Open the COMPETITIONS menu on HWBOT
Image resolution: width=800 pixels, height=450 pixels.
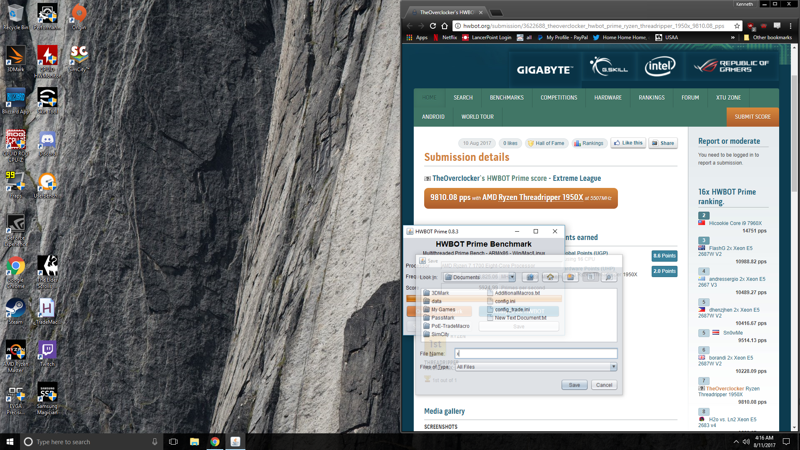click(559, 97)
